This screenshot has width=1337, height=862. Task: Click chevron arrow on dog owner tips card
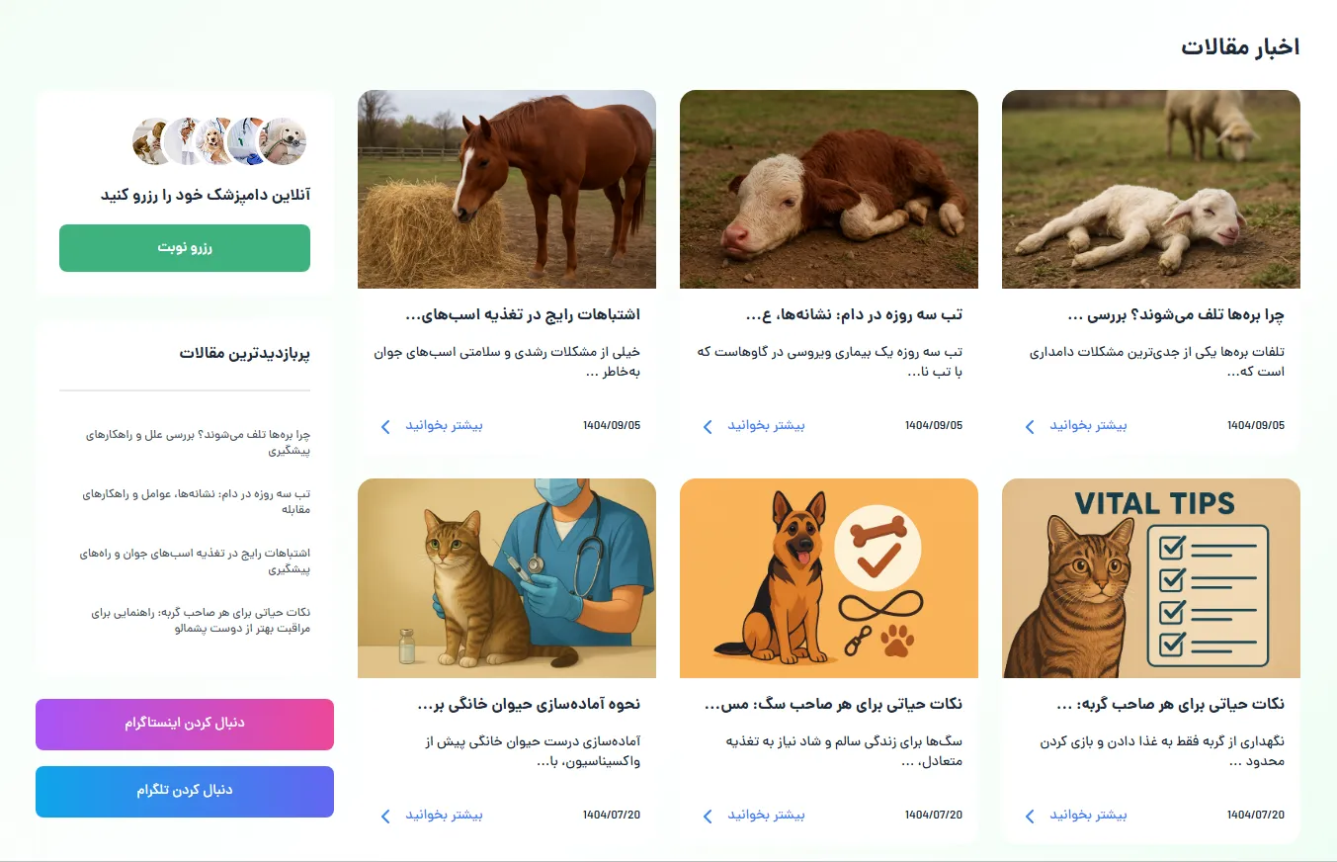708,816
